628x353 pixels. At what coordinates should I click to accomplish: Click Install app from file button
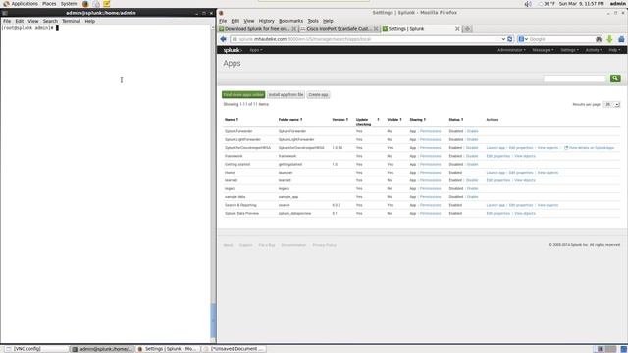(286, 95)
